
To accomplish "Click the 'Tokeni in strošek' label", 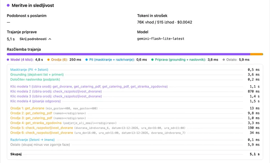I will tap(152, 15).
